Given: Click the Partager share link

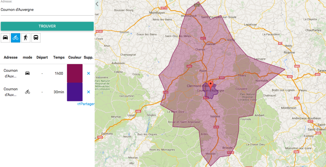Looking at the screenshot, I should (x=86, y=104).
